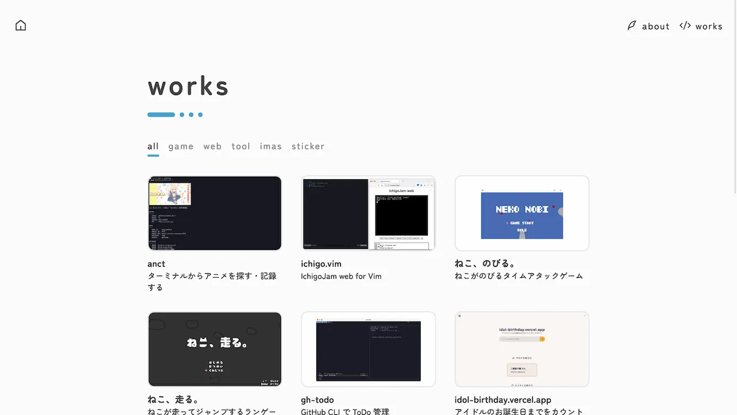Click the IchigoJam web preview image

point(368,213)
